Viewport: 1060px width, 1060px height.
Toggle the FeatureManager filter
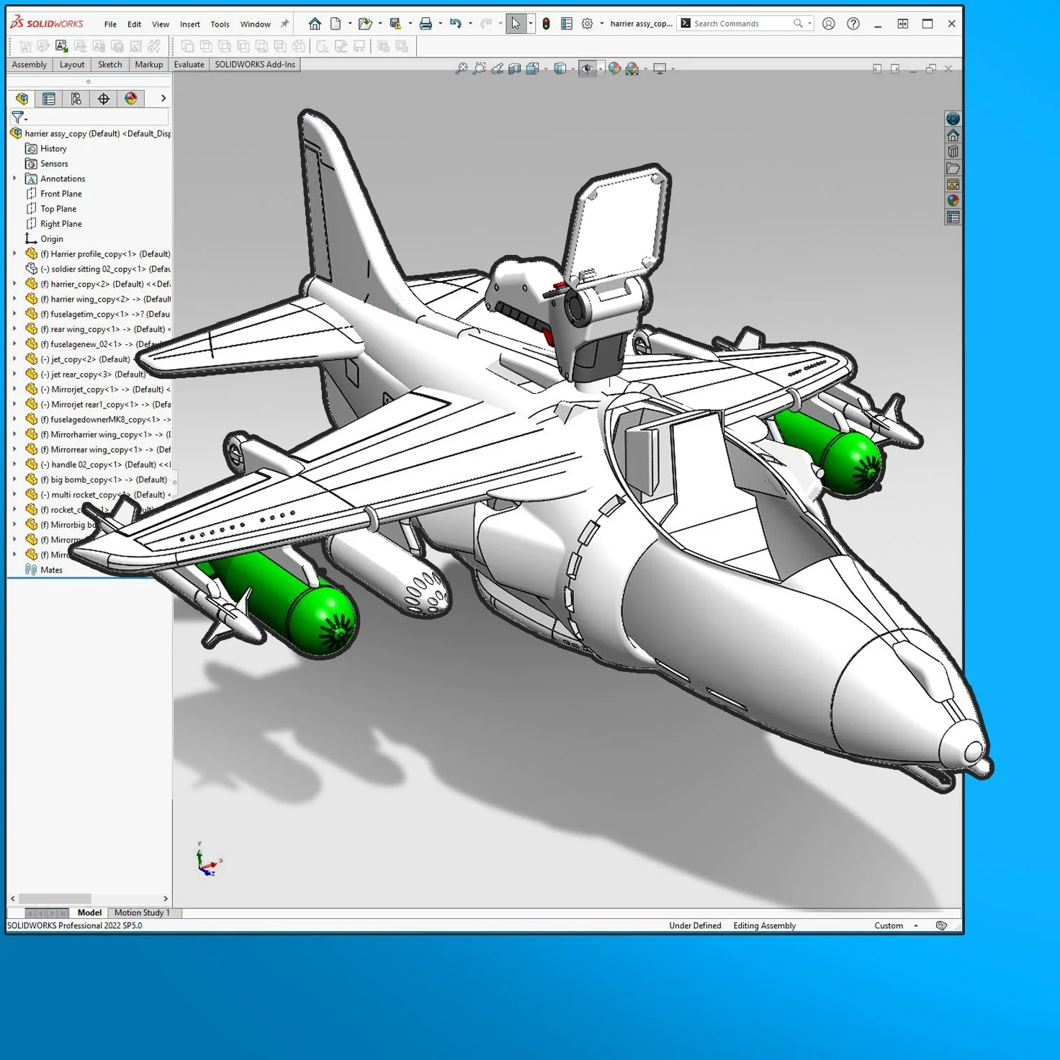(19, 117)
